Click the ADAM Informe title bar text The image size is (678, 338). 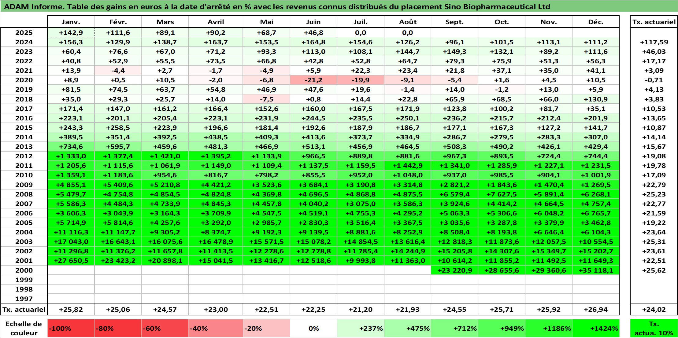pyautogui.click(x=277, y=6)
